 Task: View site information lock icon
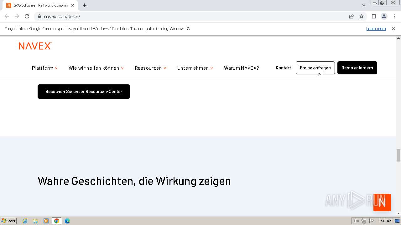pos(39,16)
